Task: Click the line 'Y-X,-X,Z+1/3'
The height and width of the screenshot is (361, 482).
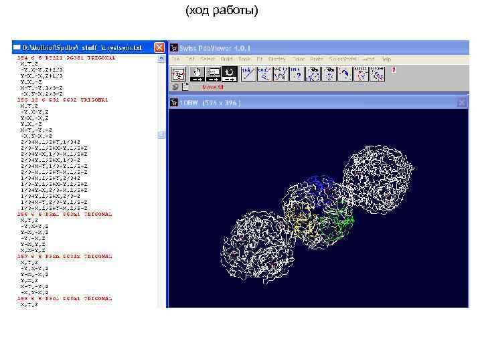Action: coord(42,76)
